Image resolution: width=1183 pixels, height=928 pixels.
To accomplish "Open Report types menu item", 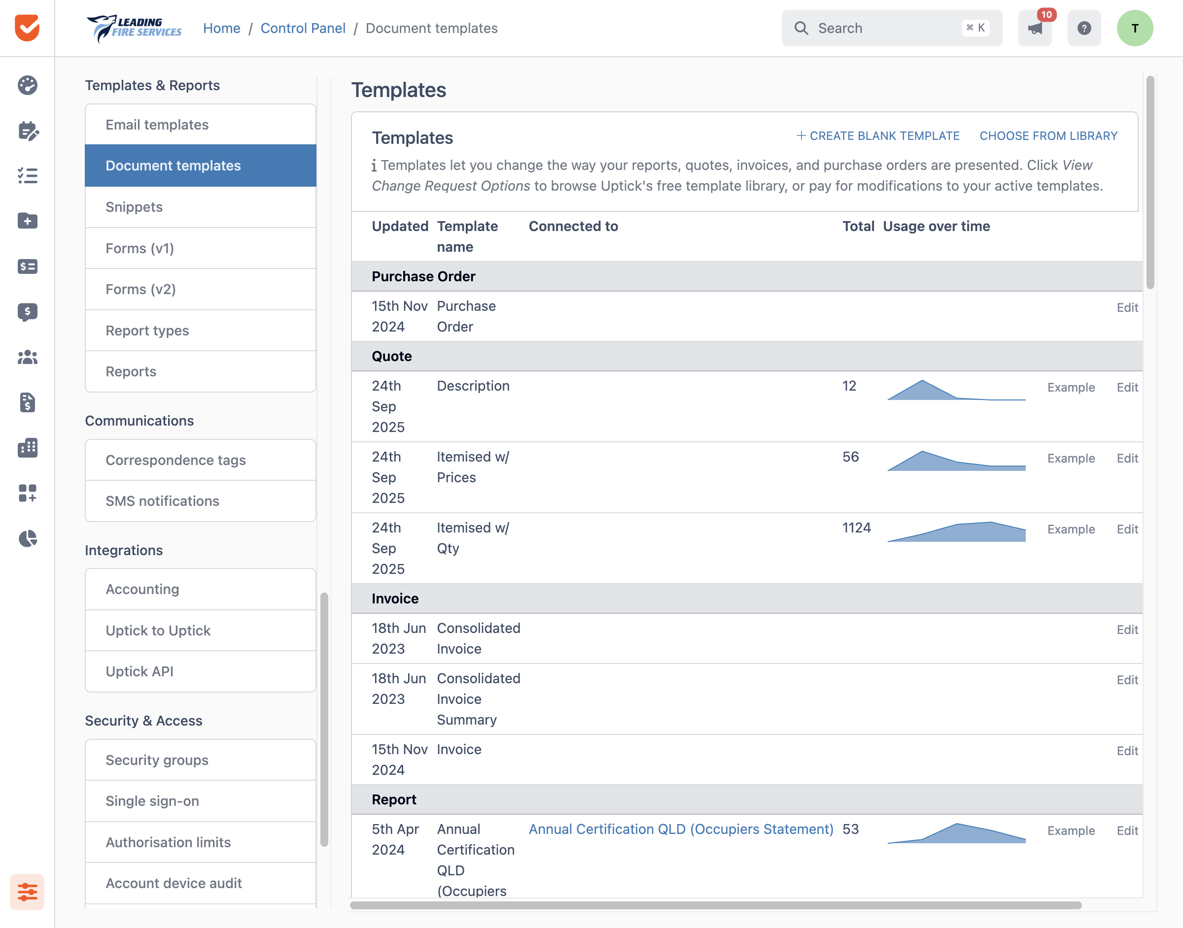I will click(x=201, y=331).
